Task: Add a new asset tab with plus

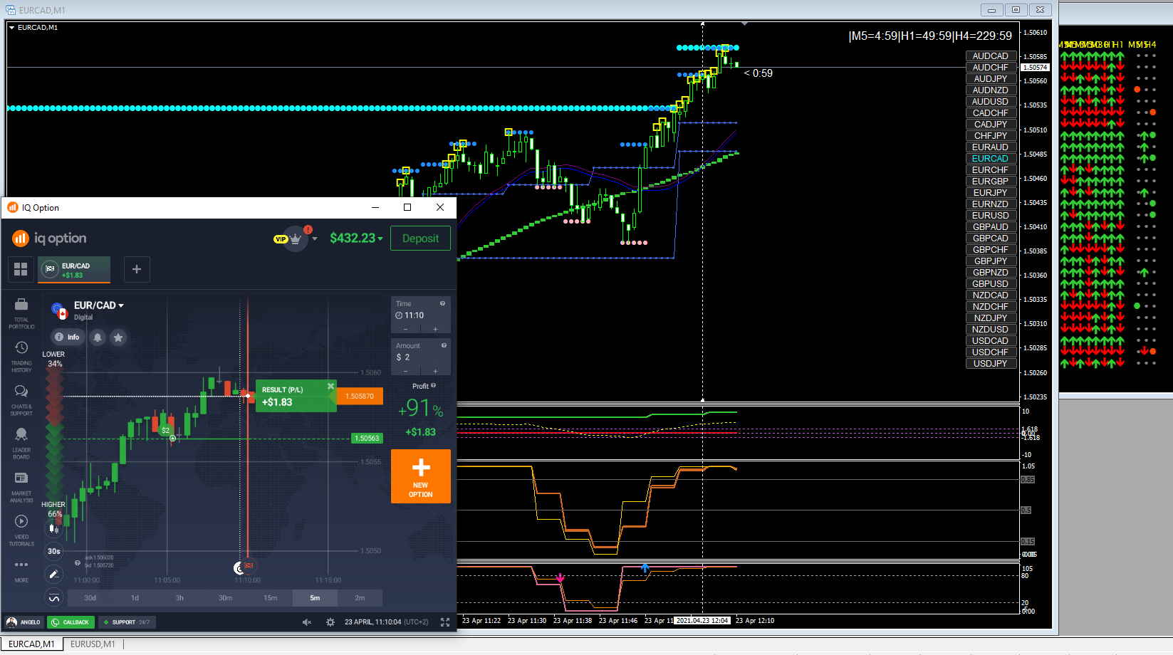Action: pyautogui.click(x=137, y=269)
